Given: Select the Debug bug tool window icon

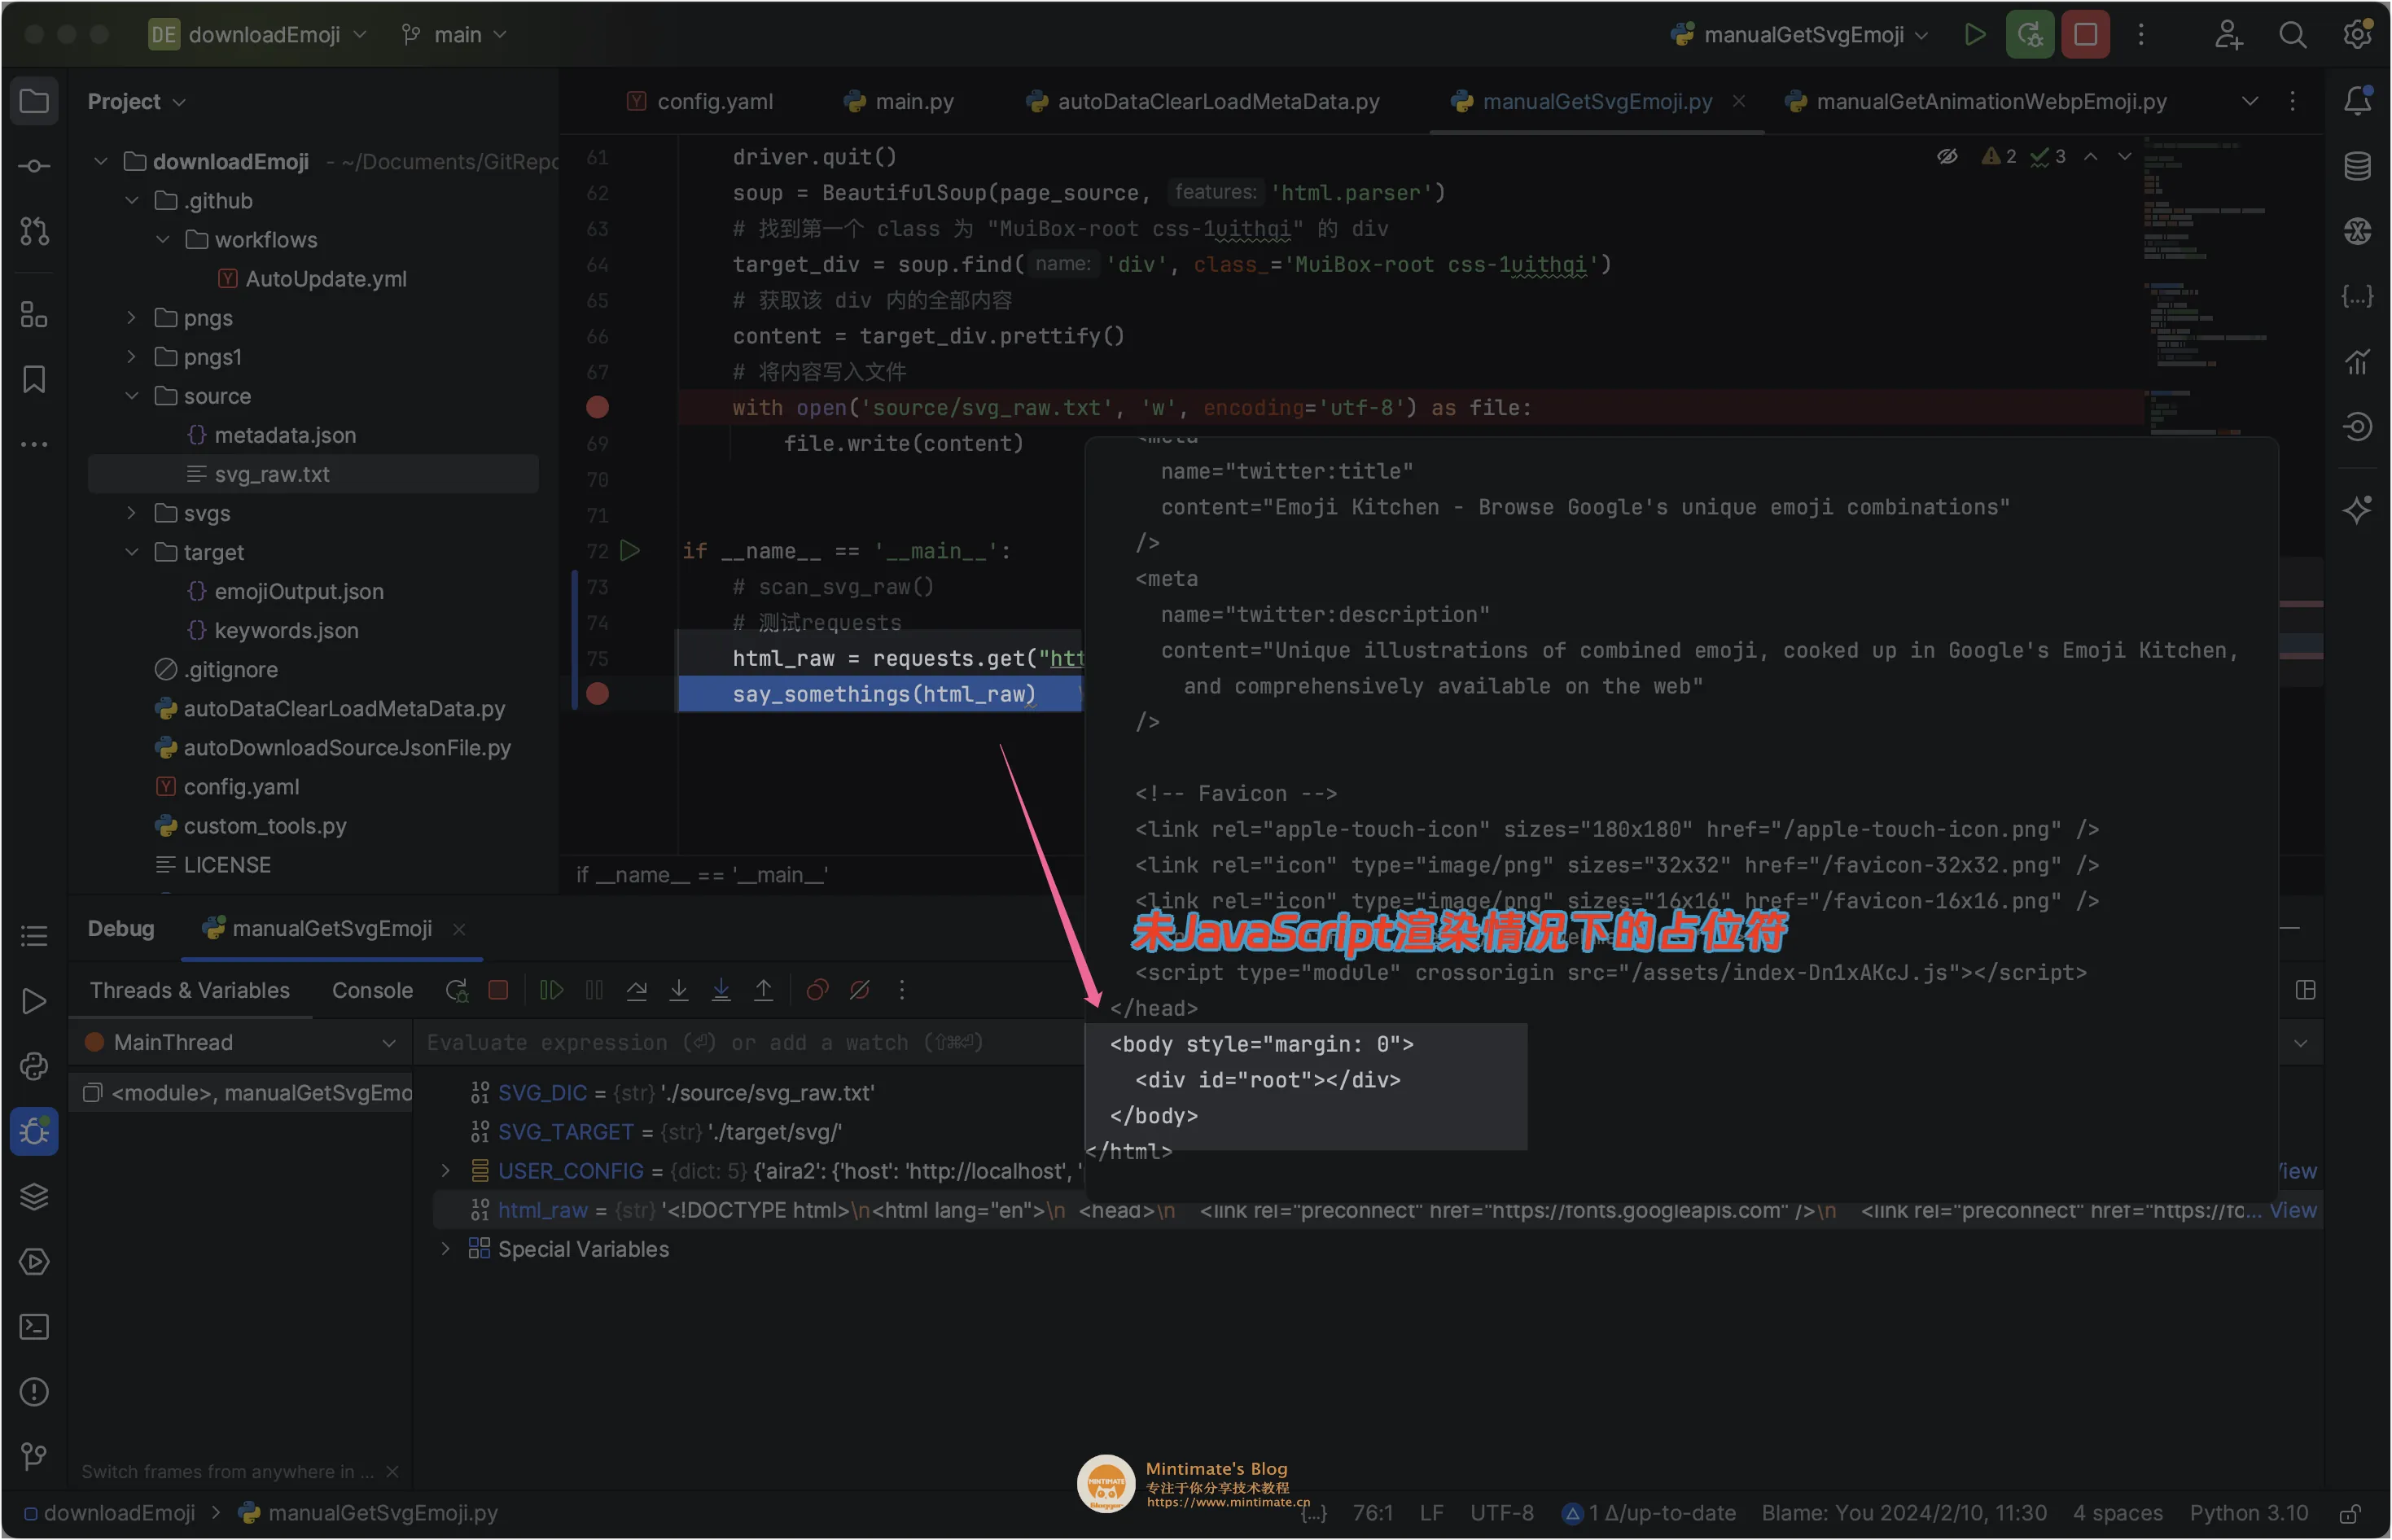Looking at the screenshot, I should coord(34,1131).
